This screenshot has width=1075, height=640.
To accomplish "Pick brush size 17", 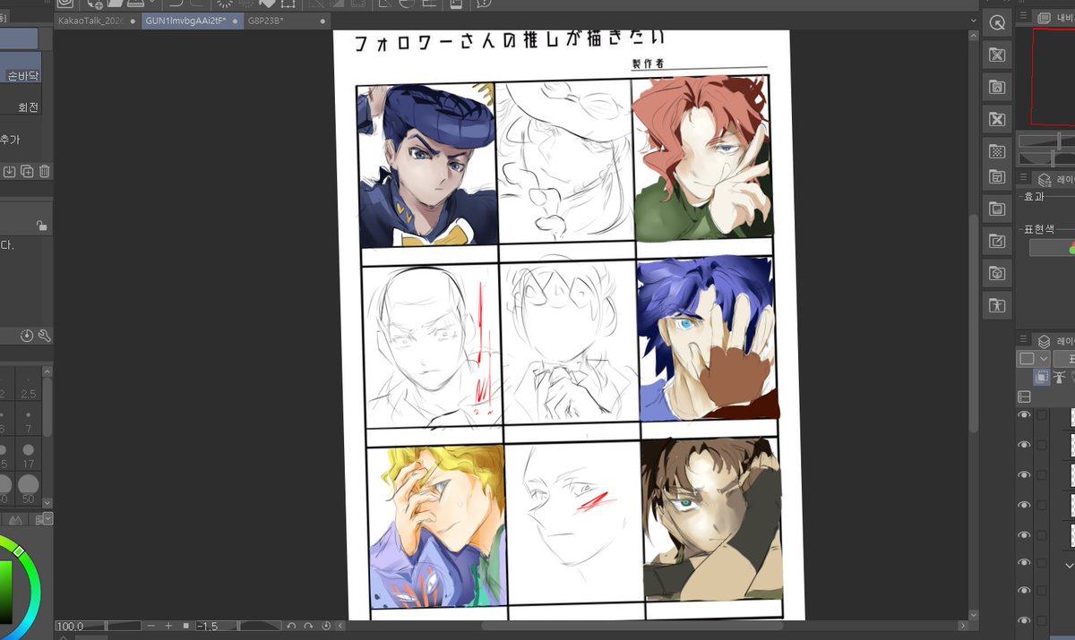I will coord(29,455).
